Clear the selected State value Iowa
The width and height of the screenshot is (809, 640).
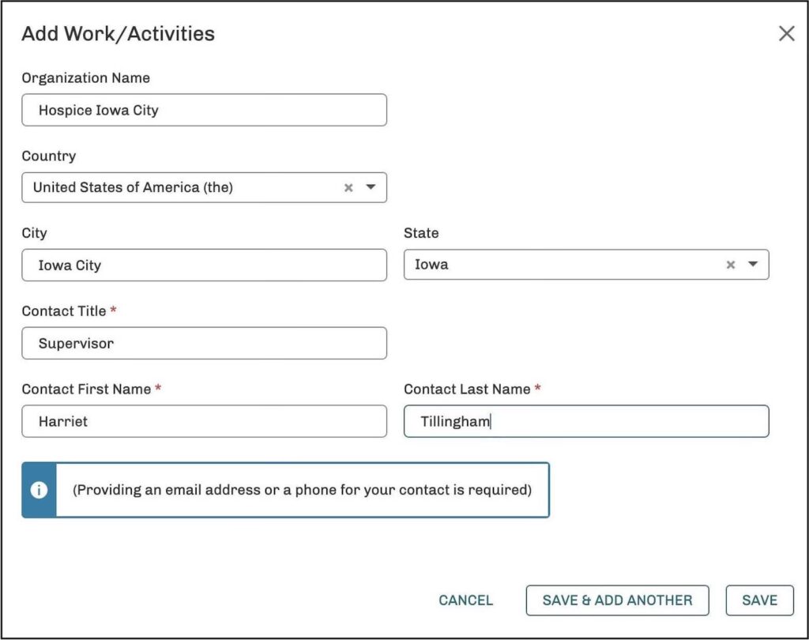tap(731, 265)
